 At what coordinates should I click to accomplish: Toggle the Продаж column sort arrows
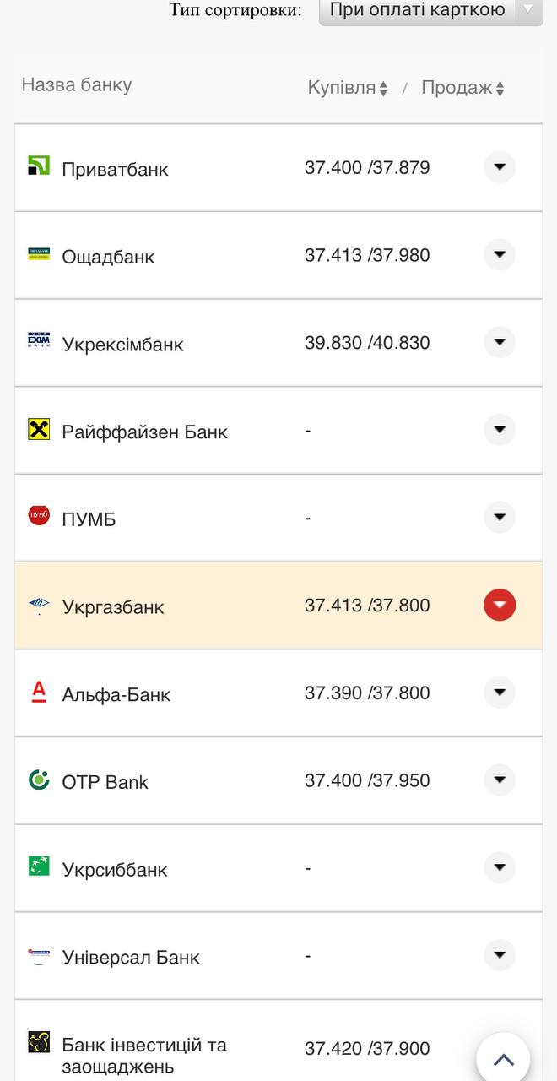click(x=501, y=86)
